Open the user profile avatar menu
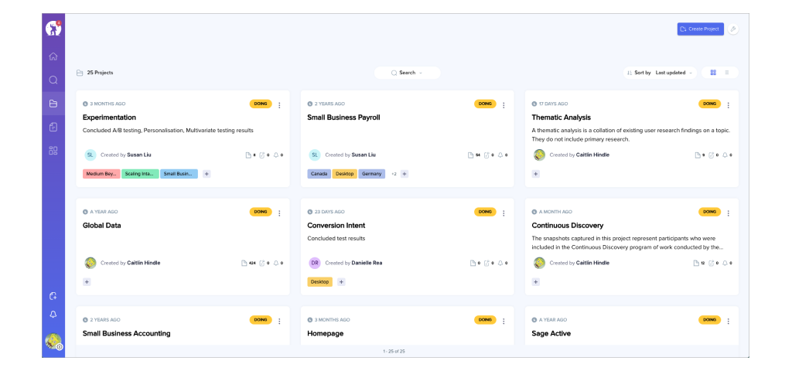 (x=53, y=341)
